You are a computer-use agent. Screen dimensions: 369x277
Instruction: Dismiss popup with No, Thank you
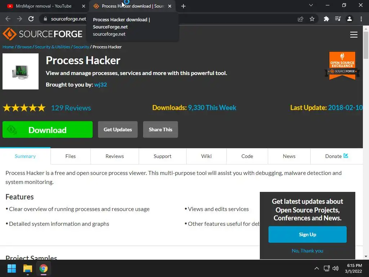pyautogui.click(x=307, y=251)
